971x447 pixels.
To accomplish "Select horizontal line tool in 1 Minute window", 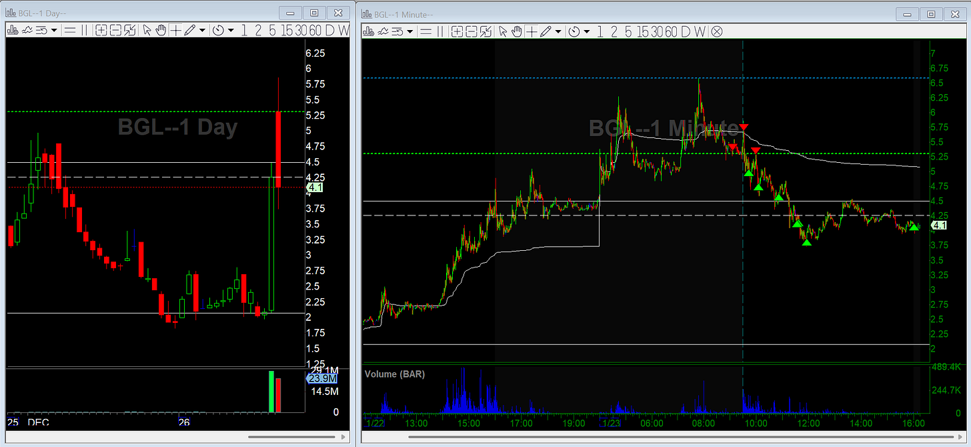I will (x=425, y=31).
